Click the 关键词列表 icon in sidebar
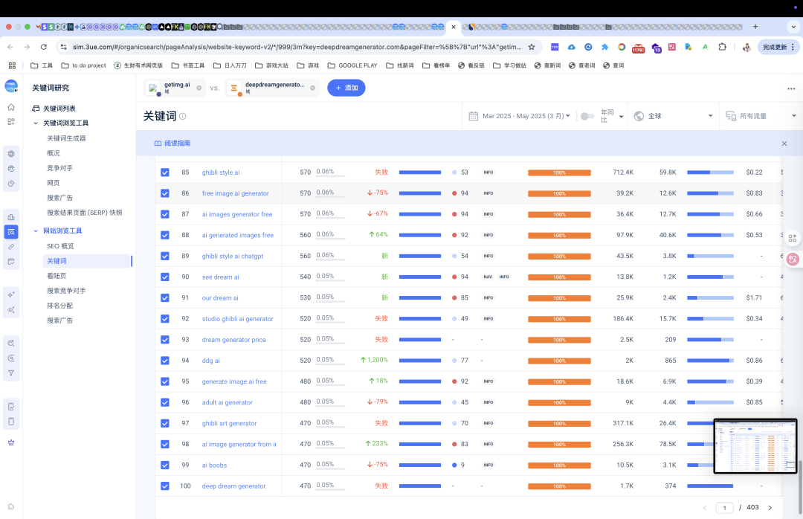803x519 pixels. tap(36, 109)
